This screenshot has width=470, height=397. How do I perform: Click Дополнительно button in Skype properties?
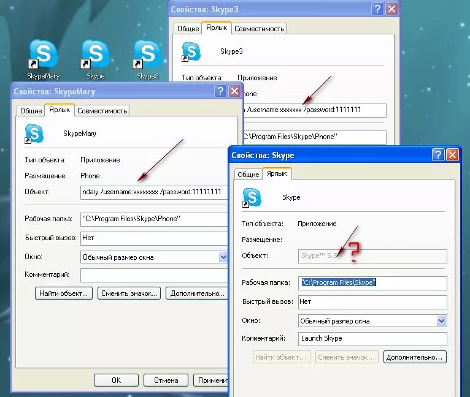[415, 357]
